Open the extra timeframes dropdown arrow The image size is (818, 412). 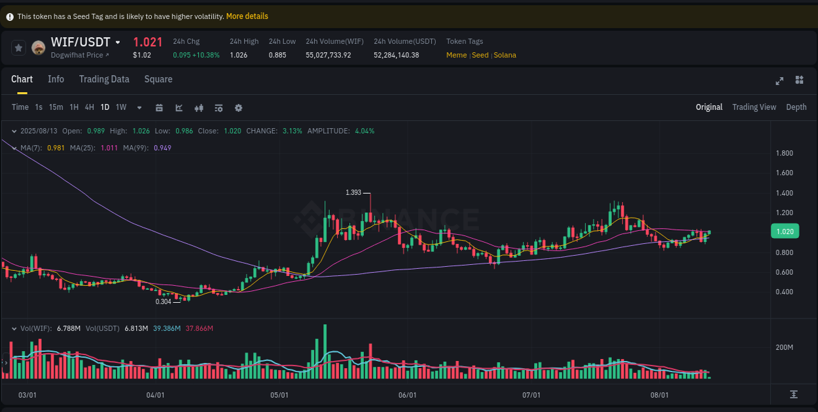(139, 107)
